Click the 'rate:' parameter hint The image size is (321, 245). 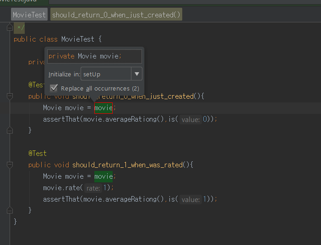click(93, 188)
